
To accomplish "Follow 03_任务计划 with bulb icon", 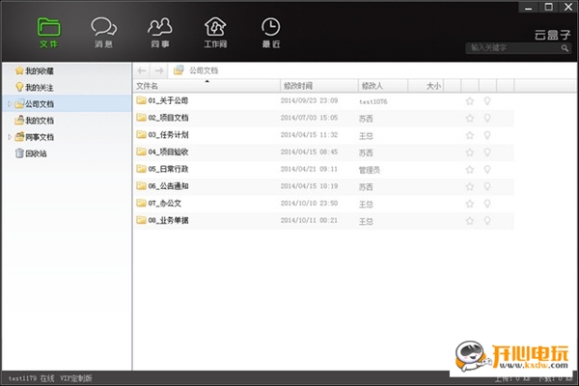I will point(487,135).
